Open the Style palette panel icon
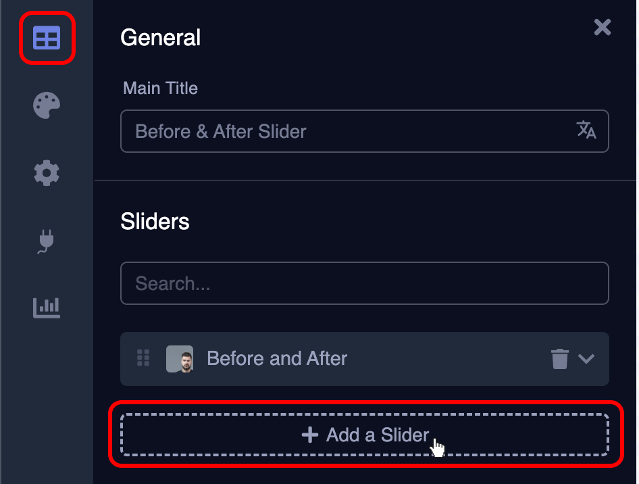Viewport: 639px width, 484px height. pyautogui.click(x=46, y=105)
